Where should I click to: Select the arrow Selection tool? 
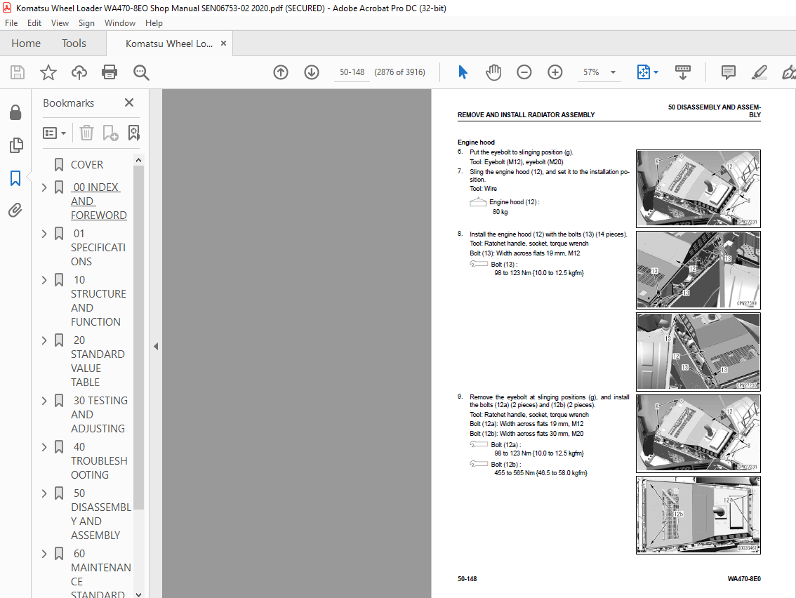click(463, 72)
